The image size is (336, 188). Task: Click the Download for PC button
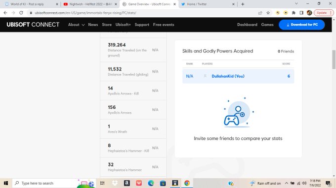click(302, 25)
